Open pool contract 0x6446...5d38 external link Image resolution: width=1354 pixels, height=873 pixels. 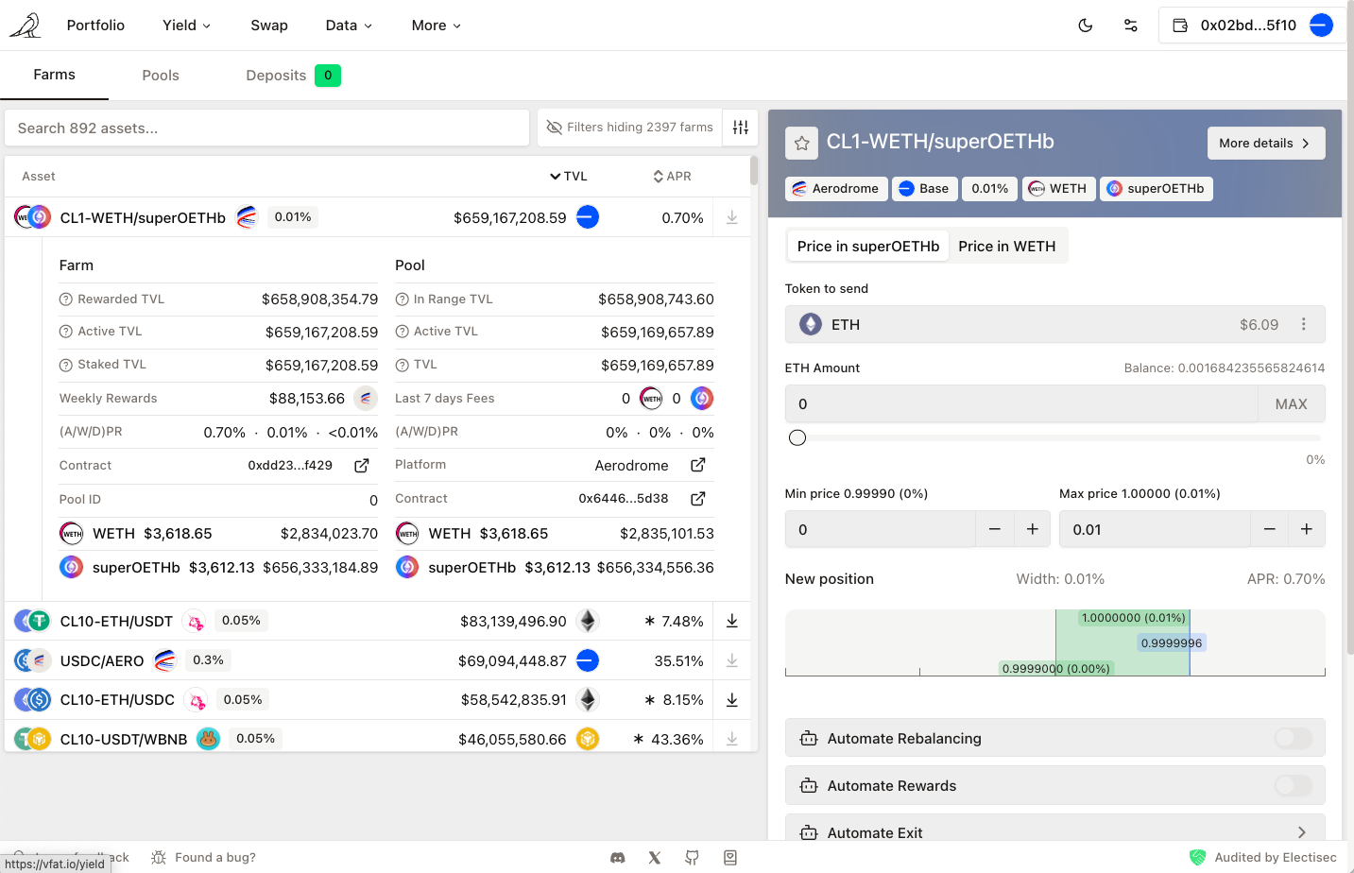tap(698, 499)
